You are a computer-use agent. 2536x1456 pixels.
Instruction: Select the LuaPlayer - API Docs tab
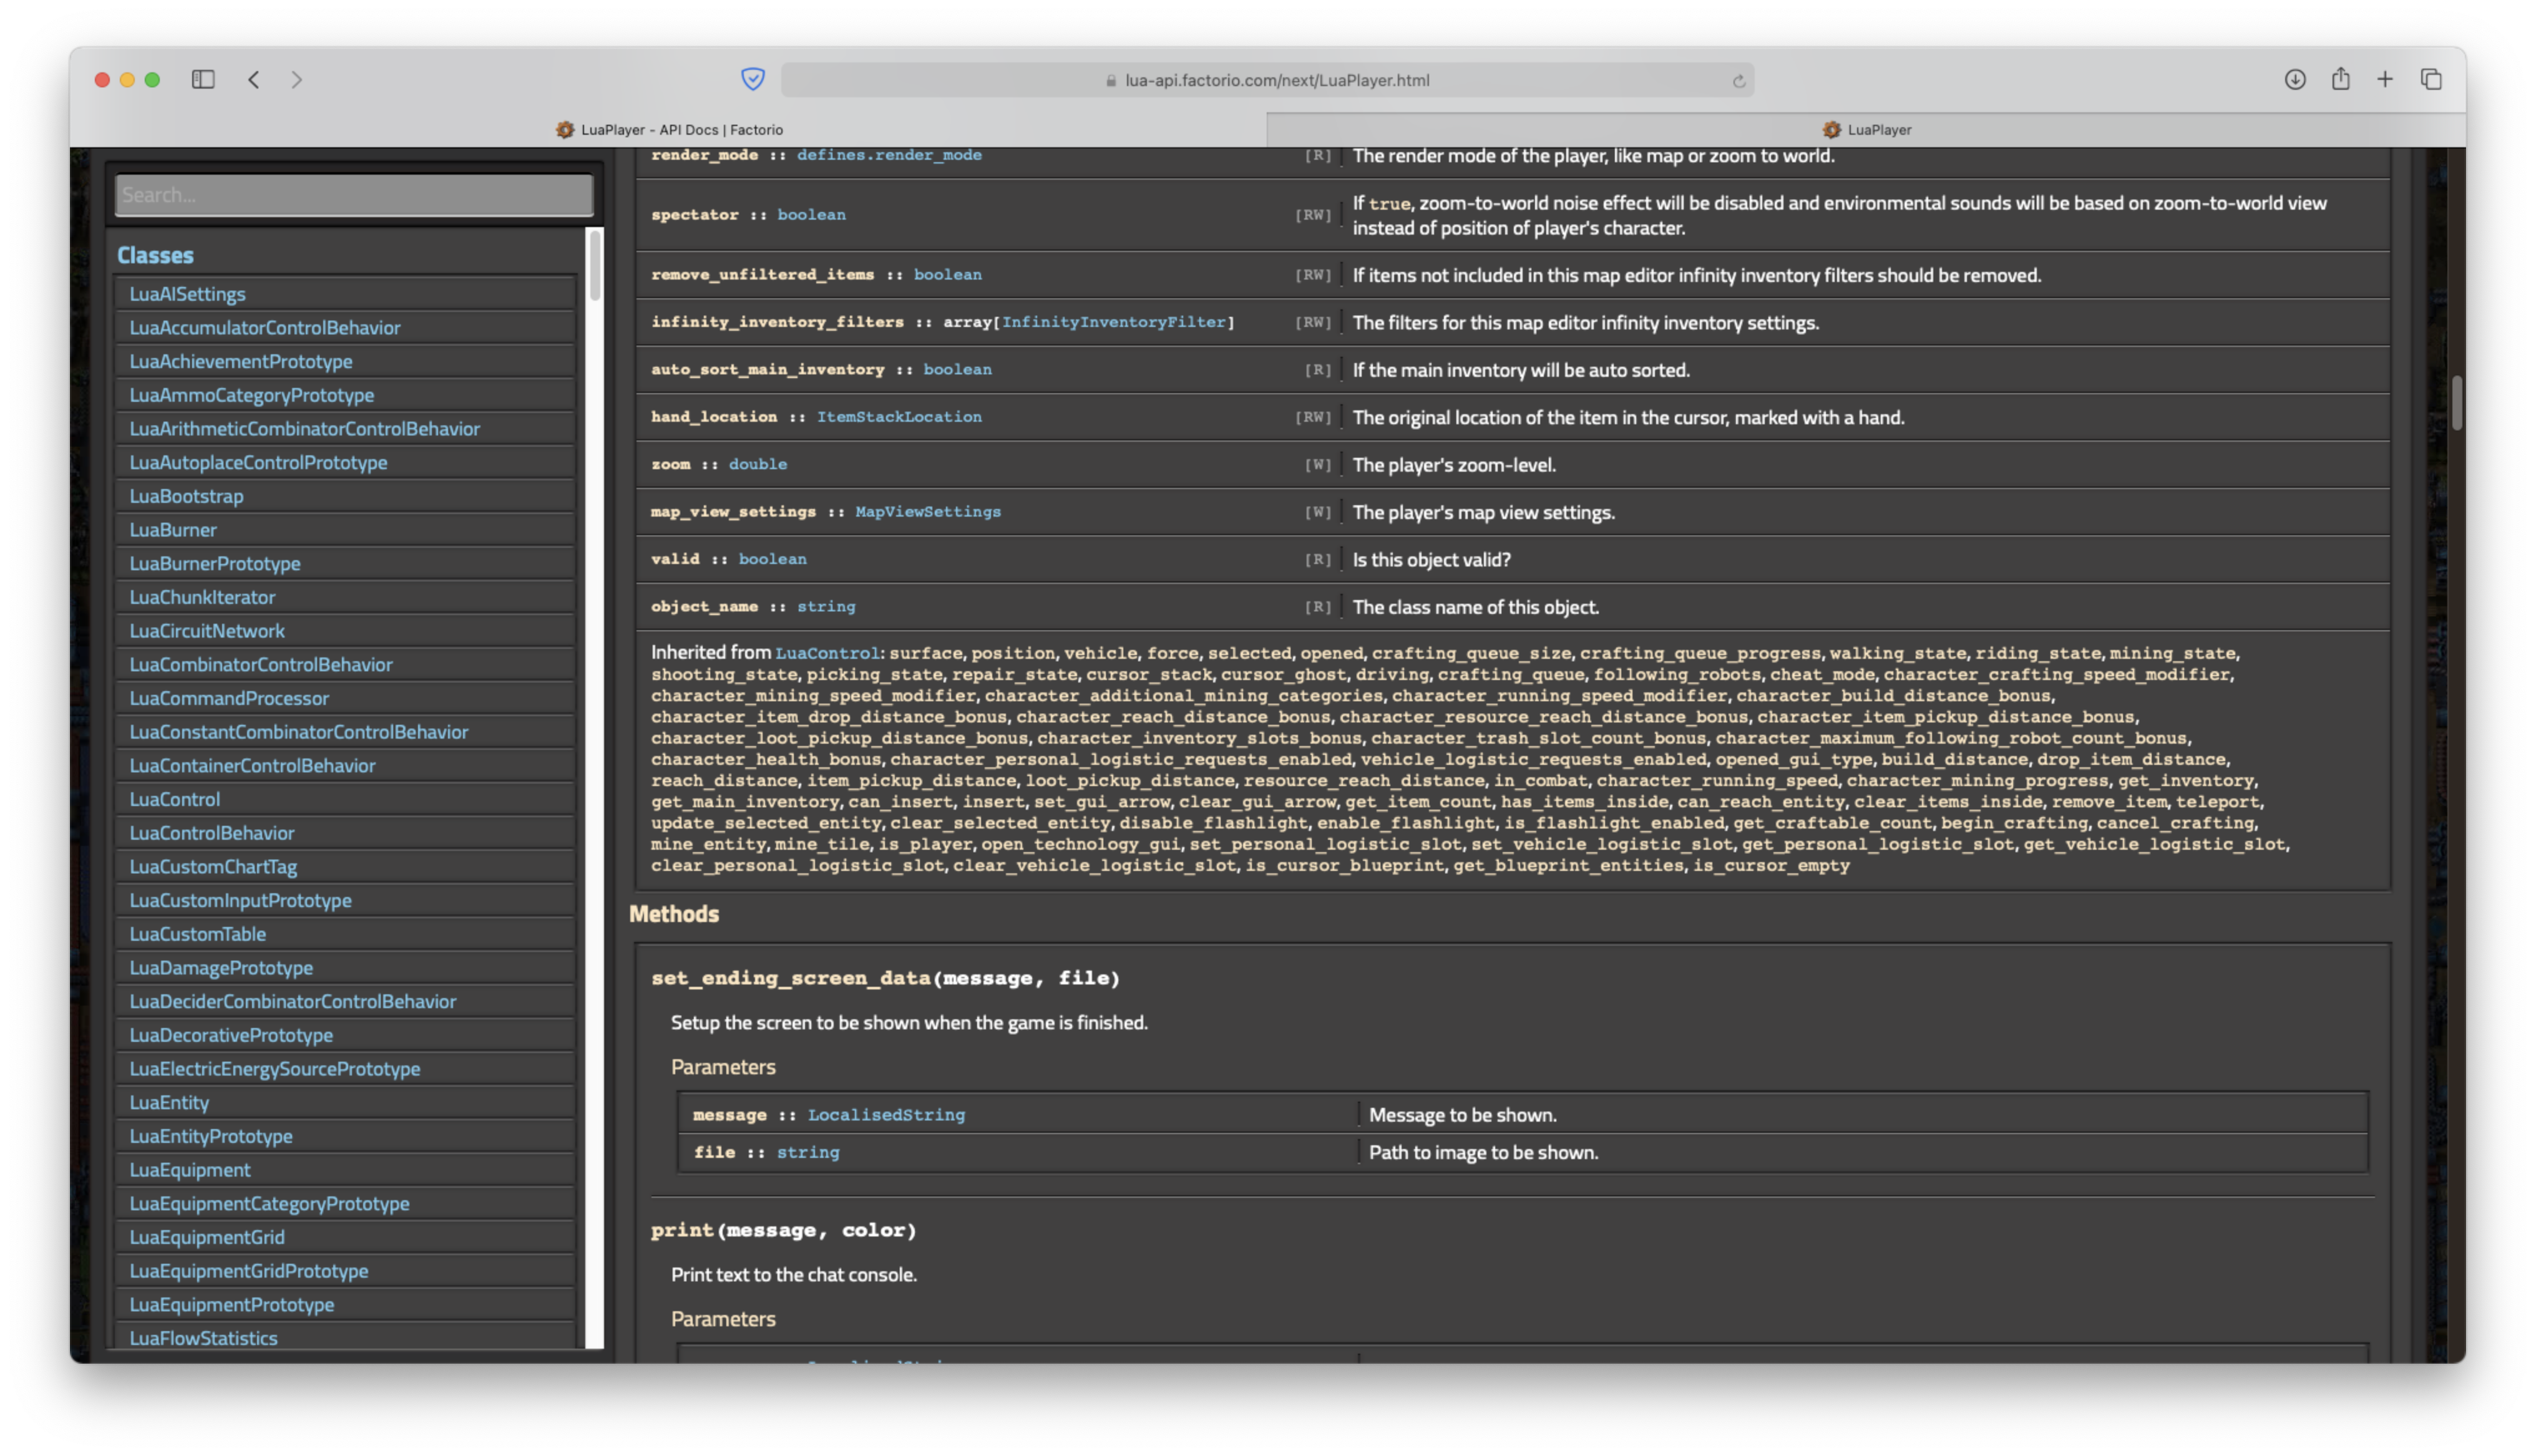click(669, 130)
